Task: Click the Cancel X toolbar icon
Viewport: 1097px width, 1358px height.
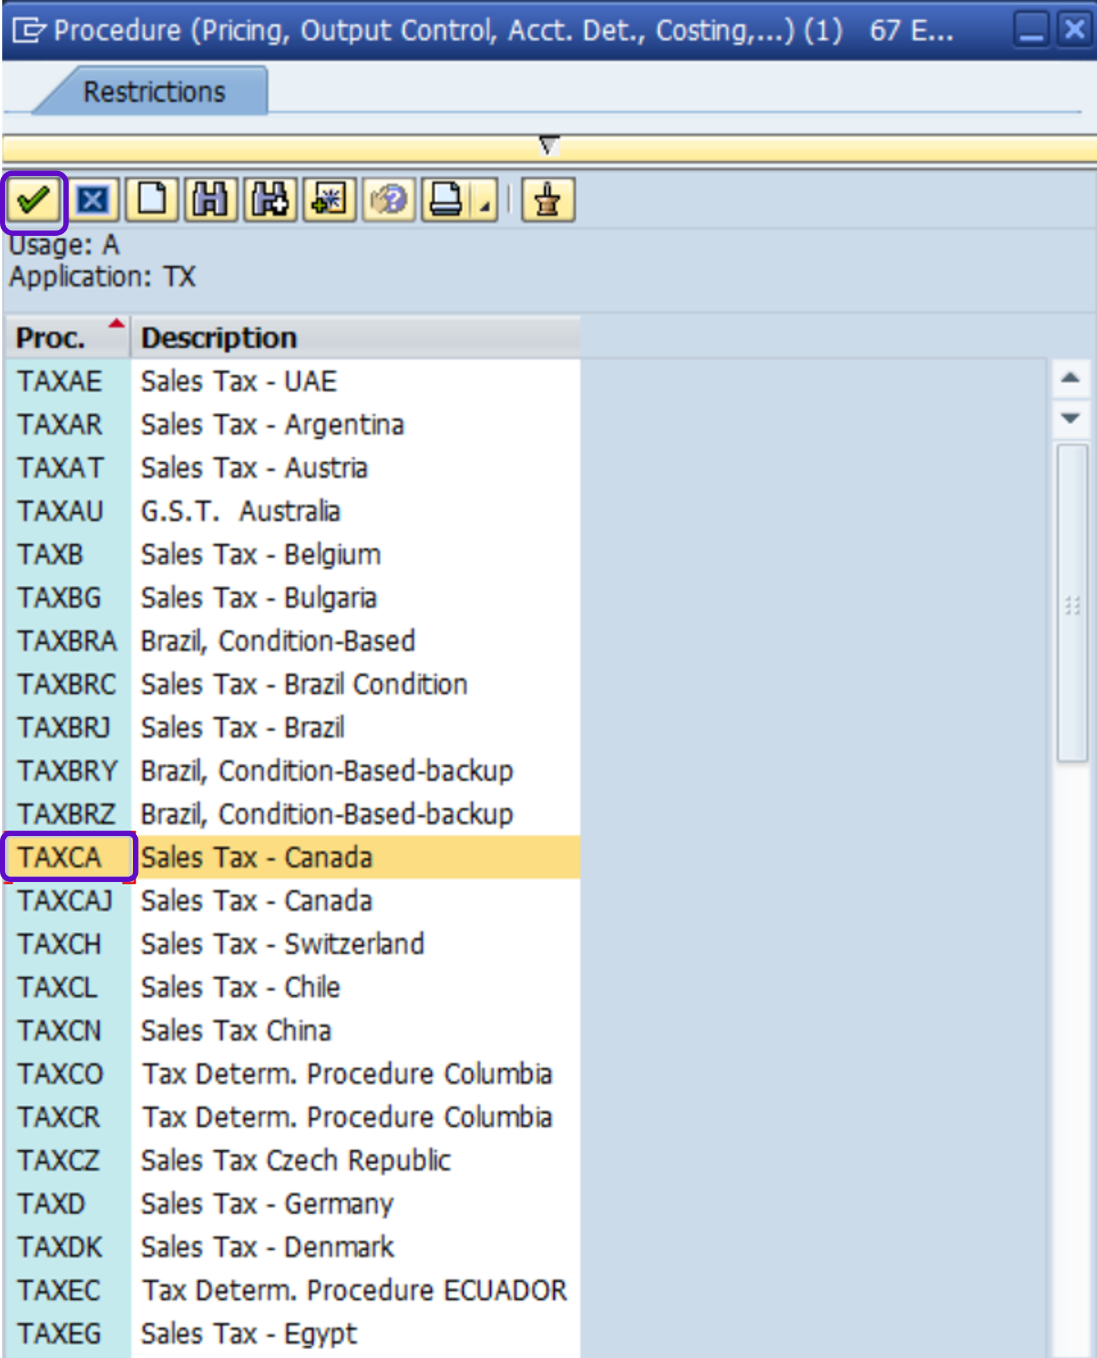Action: [93, 200]
